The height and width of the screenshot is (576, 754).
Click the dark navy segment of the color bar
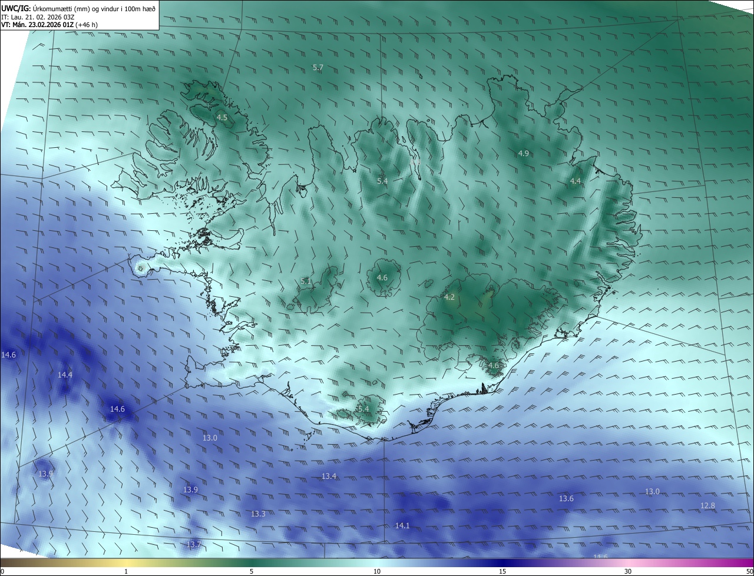pyautogui.click(x=502, y=562)
